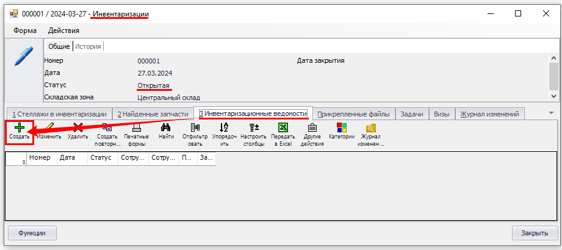
Task: Click the Закрыть button
Action: click(535, 233)
